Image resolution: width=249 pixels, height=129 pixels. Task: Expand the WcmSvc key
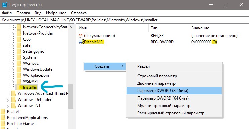(13, 64)
